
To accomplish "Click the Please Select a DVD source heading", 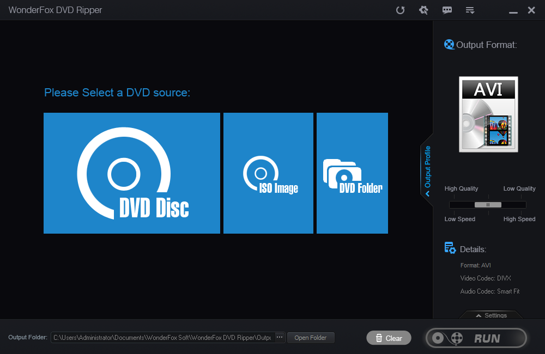I will 117,93.
